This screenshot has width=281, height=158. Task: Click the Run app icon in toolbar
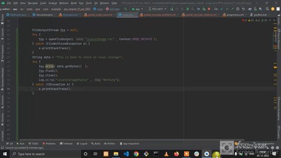click(172, 9)
